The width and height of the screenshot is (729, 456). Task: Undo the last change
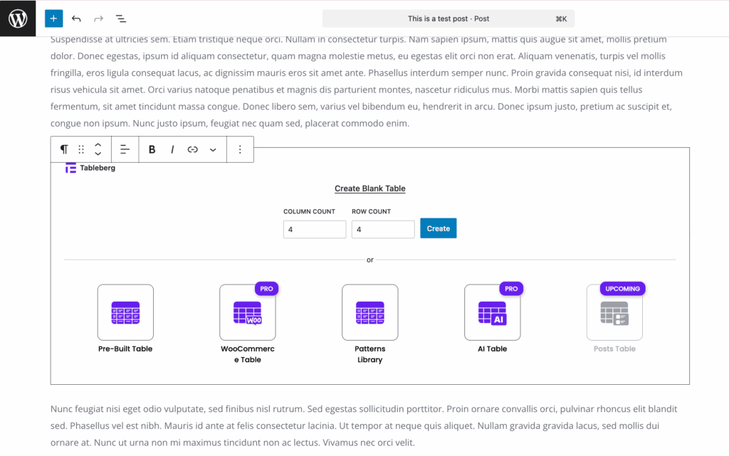(x=76, y=18)
